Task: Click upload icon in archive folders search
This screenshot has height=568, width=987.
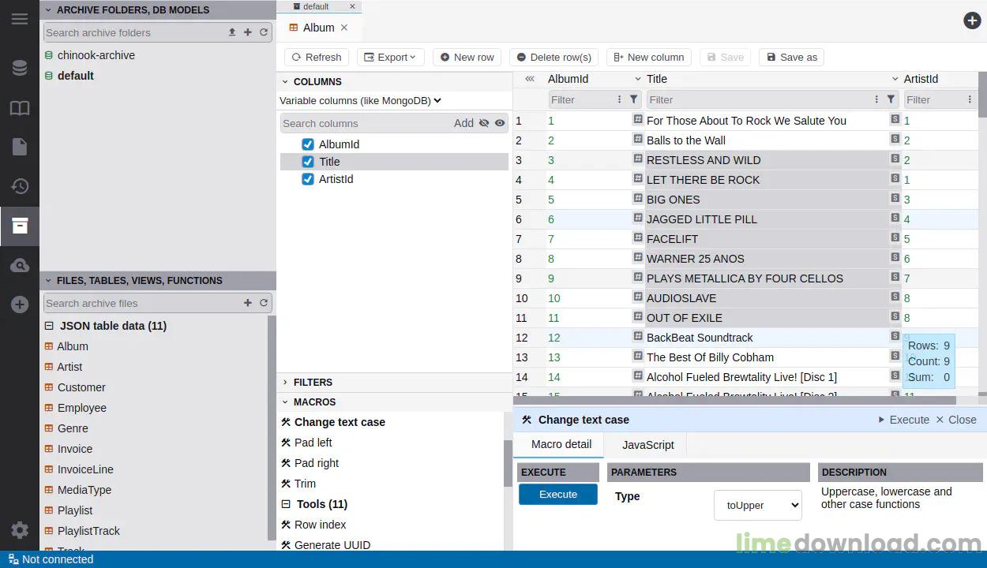Action: (x=232, y=32)
